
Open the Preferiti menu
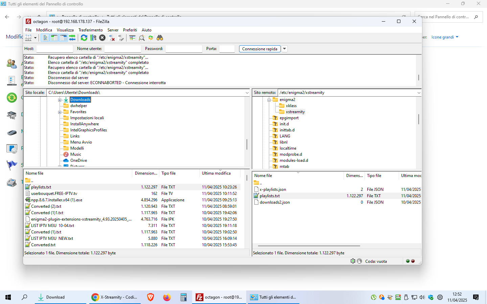130,30
